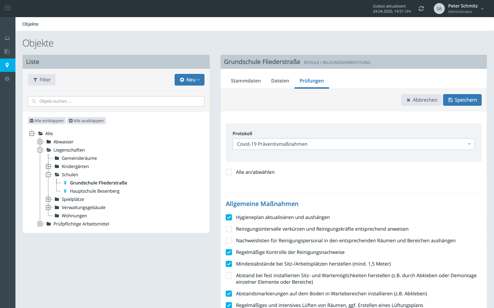Open the Neu dropdown button
This screenshot has height=308, width=494.
pyautogui.click(x=189, y=80)
